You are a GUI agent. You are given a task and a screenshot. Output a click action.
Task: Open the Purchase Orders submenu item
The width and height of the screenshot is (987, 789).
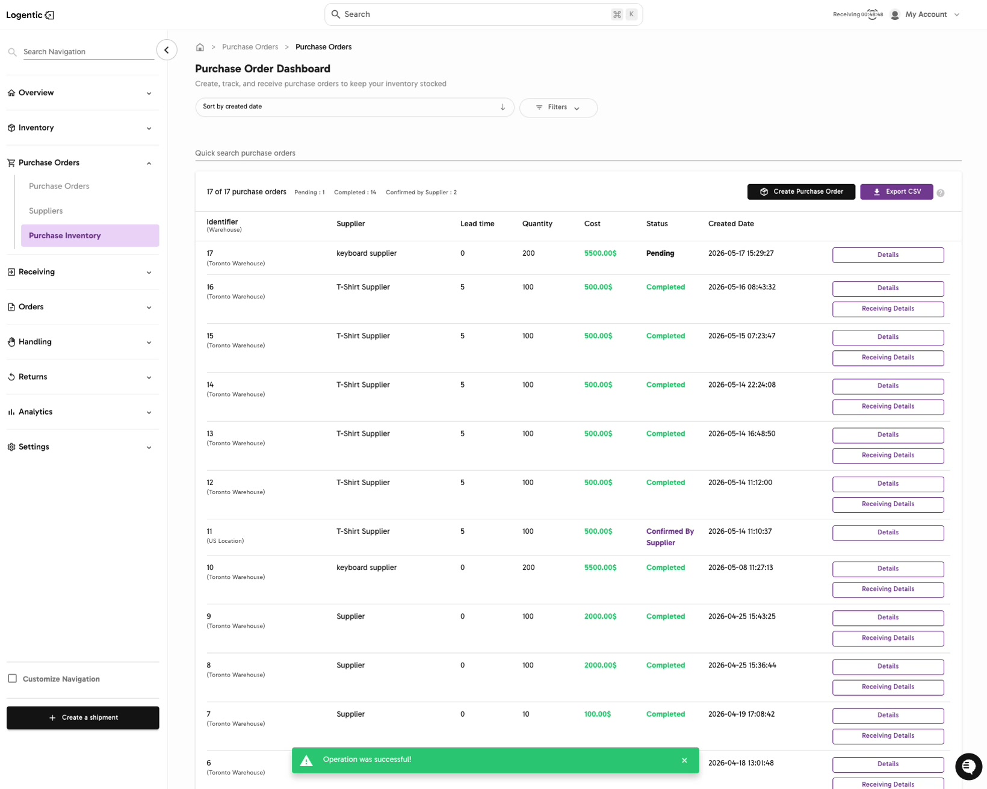[59, 186]
